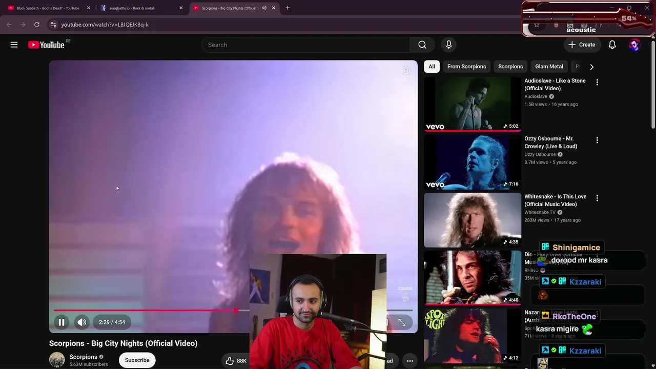Image resolution: width=656 pixels, height=369 pixels.
Task: Open the Scorpions channel avatar
Action: 57,360
